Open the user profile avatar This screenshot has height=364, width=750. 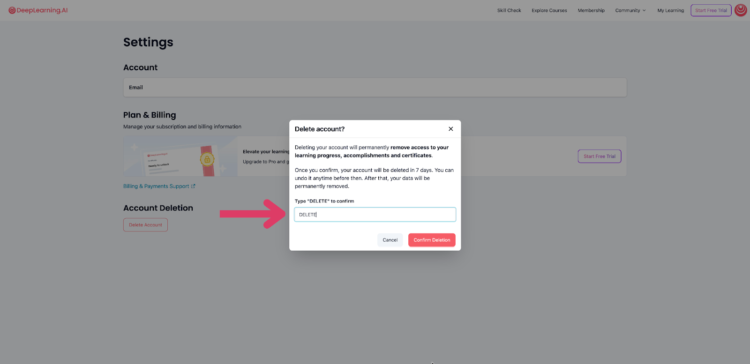click(x=741, y=10)
